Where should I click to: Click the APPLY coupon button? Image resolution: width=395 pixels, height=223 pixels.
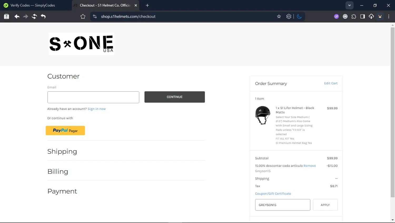(x=325, y=205)
